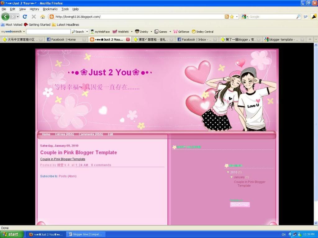Image resolution: width=318 pixels, height=238 pixels.
Task: Reload the current page
Action: (x=25, y=17)
